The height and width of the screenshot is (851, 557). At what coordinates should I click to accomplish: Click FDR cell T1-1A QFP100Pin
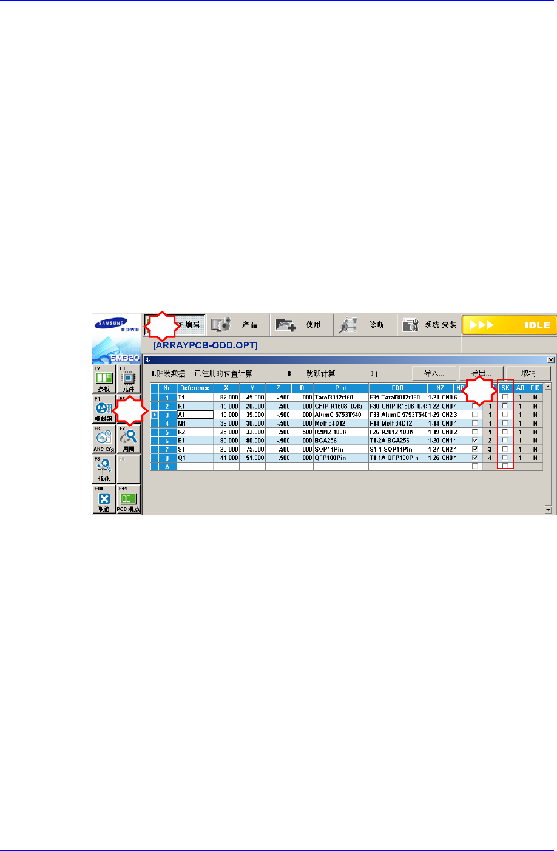tap(397, 458)
